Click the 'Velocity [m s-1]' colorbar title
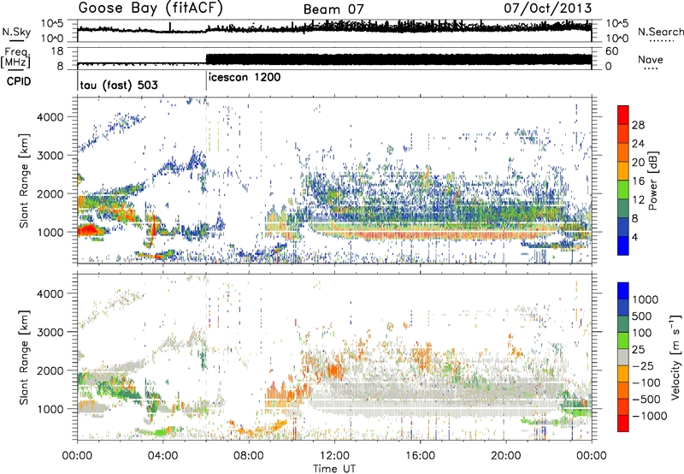This screenshot has height=474, width=684. click(x=675, y=357)
